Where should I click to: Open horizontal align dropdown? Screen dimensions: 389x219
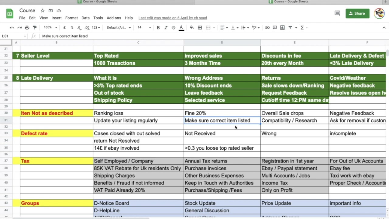(224, 28)
